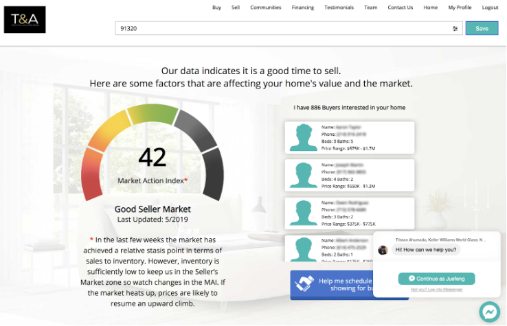Screen dimensions: 507x326
Task: Open the Buy menu
Action: click(x=216, y=8)
